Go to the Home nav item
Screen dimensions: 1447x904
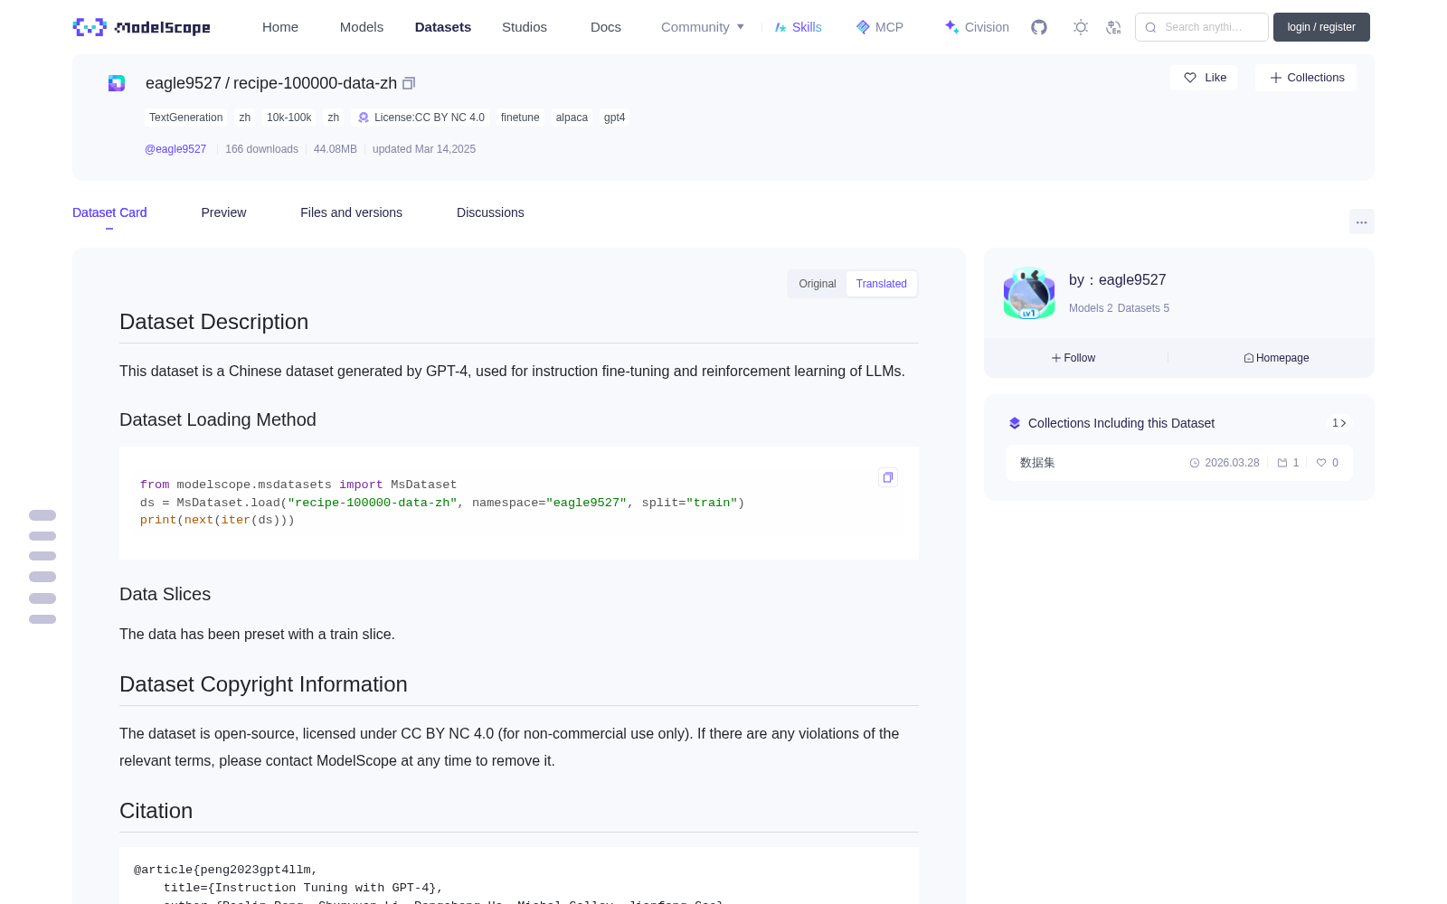pos(280,27)
